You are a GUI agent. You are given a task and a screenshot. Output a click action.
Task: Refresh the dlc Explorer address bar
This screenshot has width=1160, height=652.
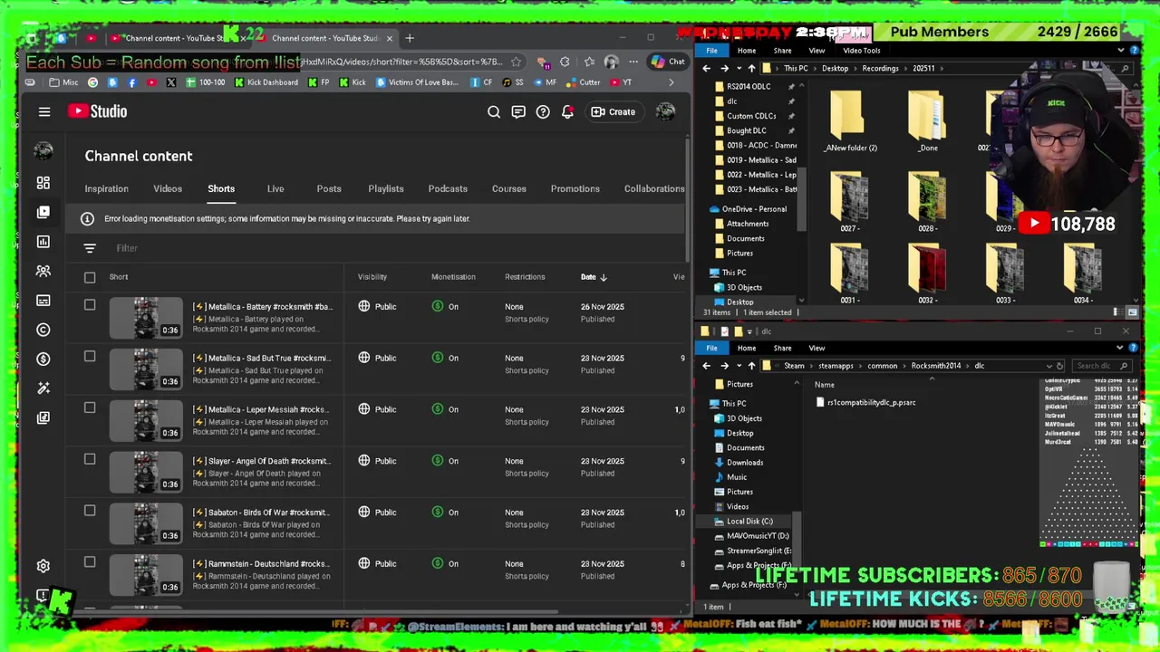[x=1059, y=366]
